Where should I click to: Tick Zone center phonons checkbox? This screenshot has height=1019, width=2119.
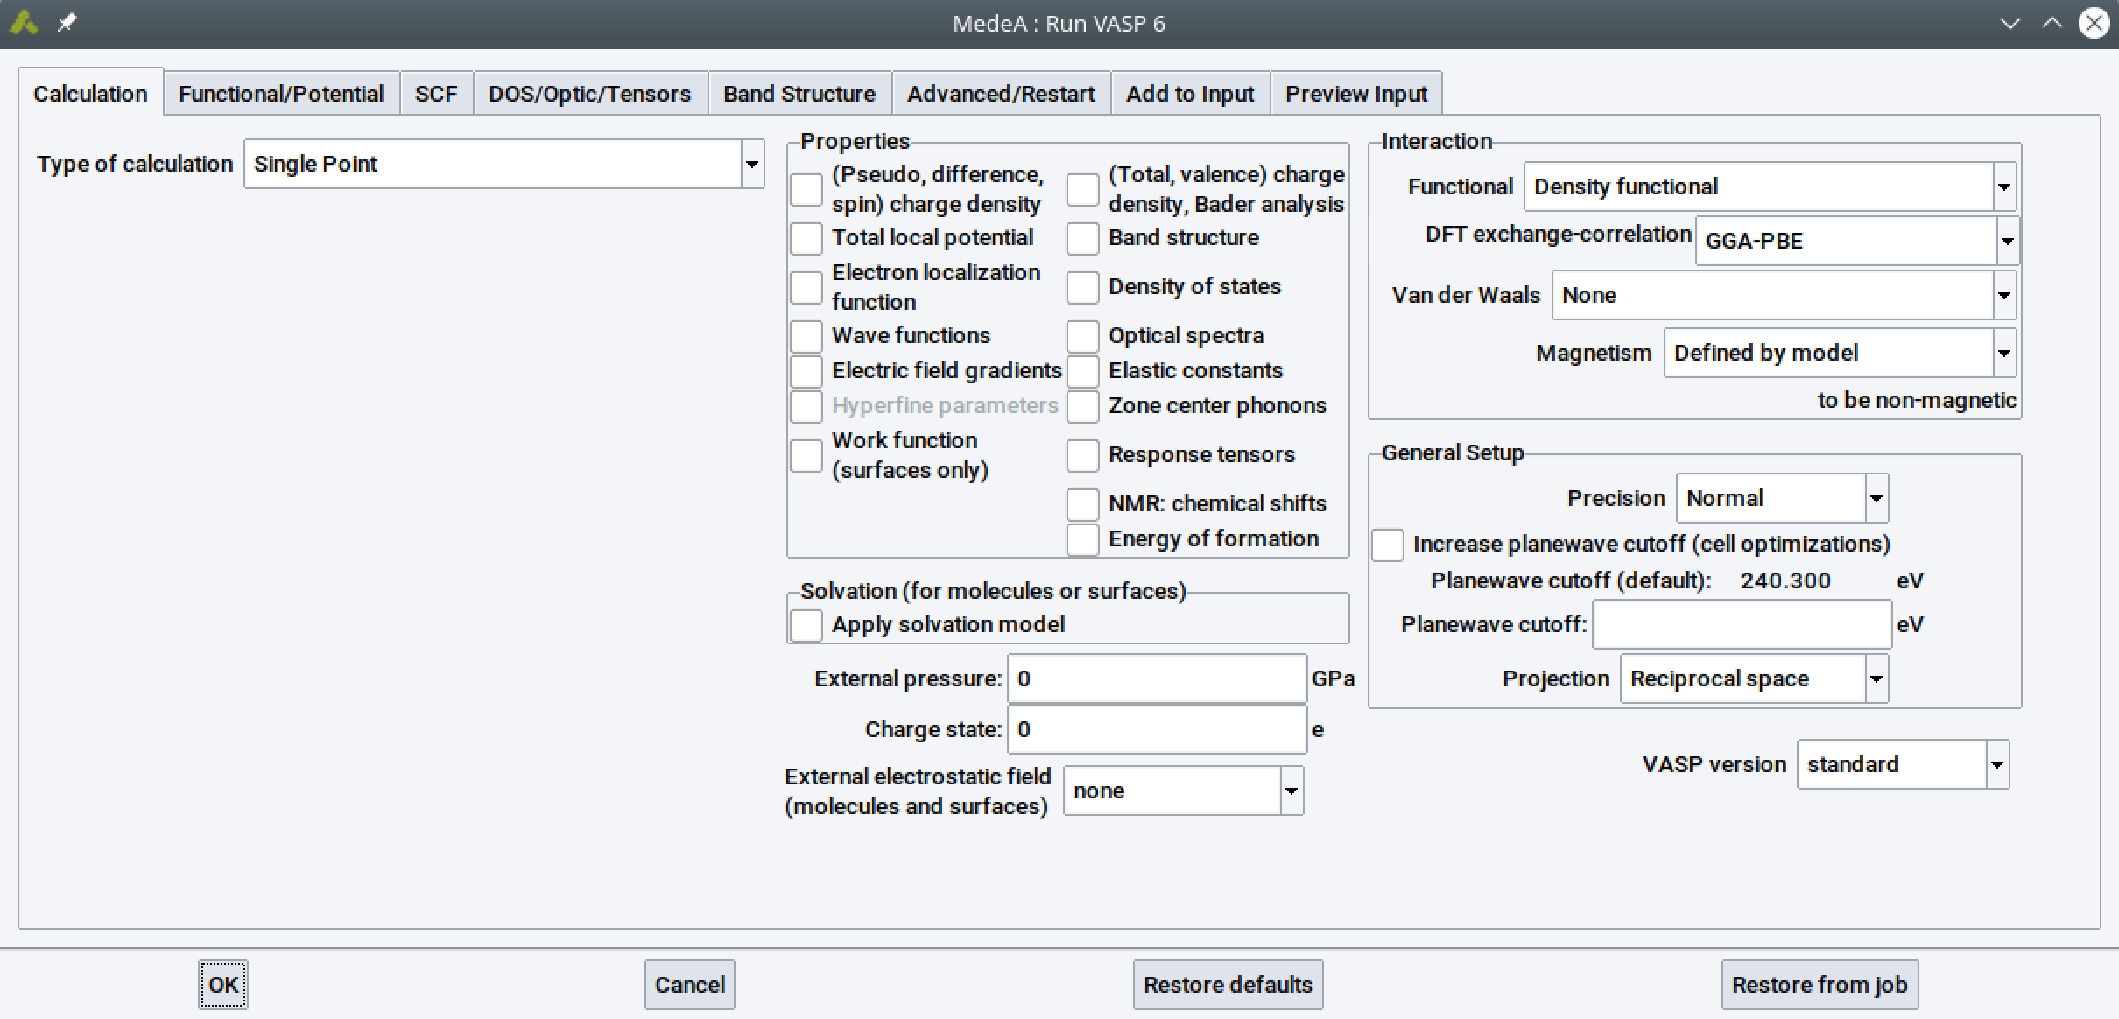(1083, 406)
